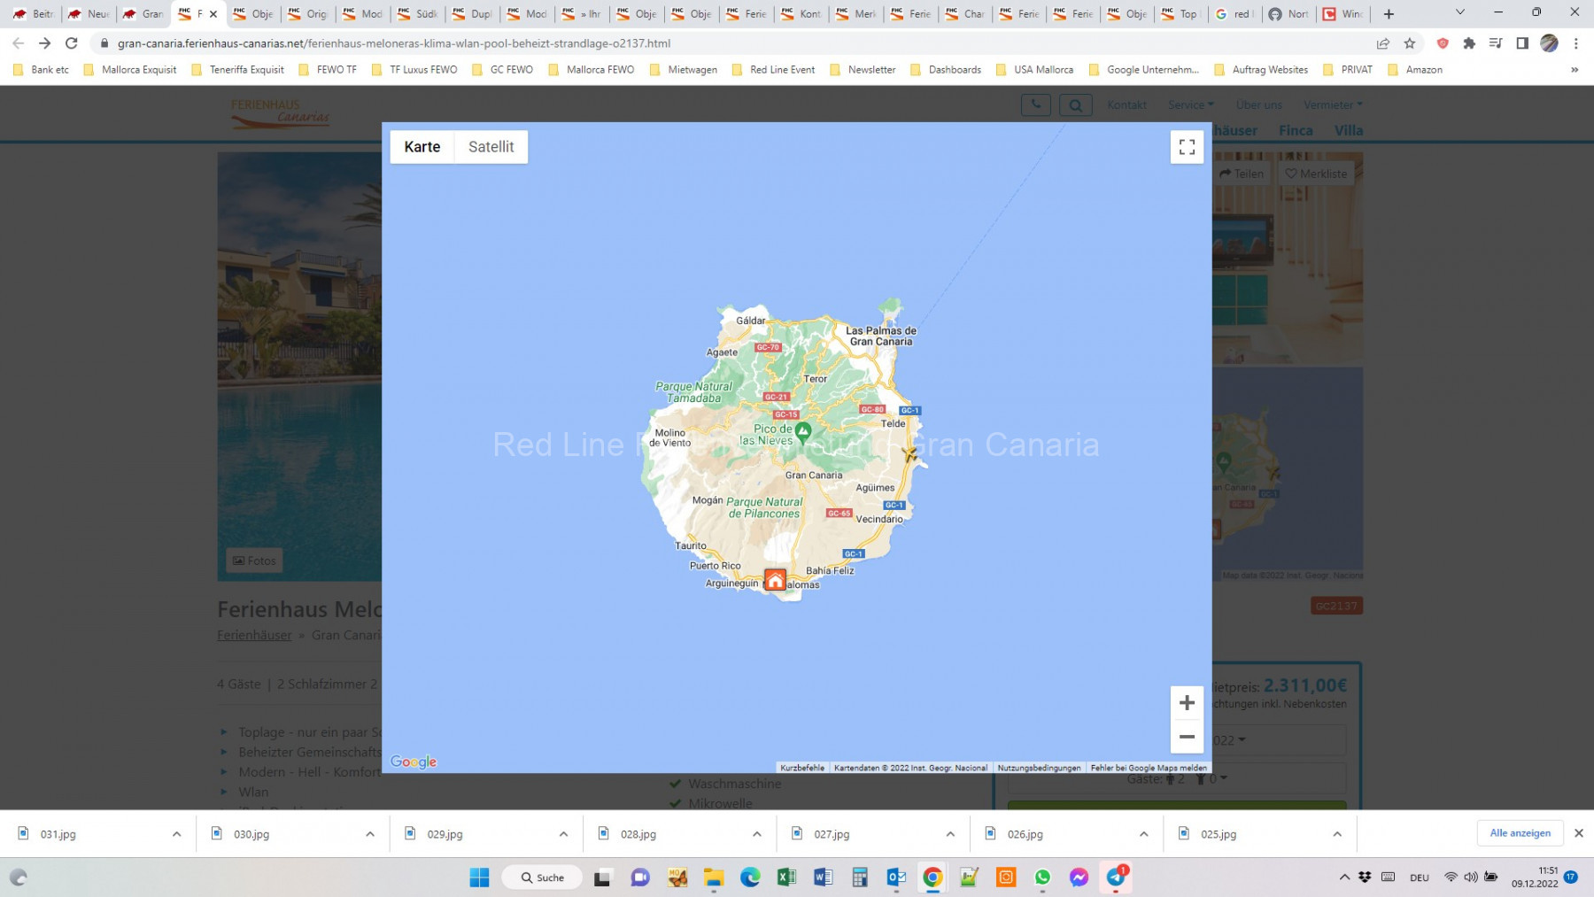The height and width of the screenshot is (897, 1594).
Task: Enter fullscreen map view
Action: (1187, 147)
